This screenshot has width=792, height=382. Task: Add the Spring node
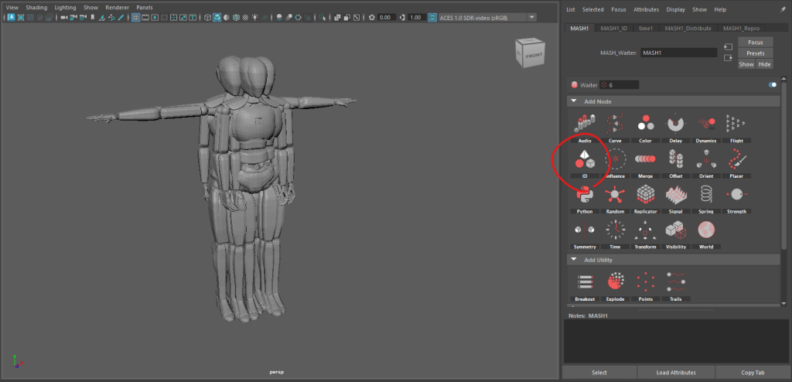point(705,195)
